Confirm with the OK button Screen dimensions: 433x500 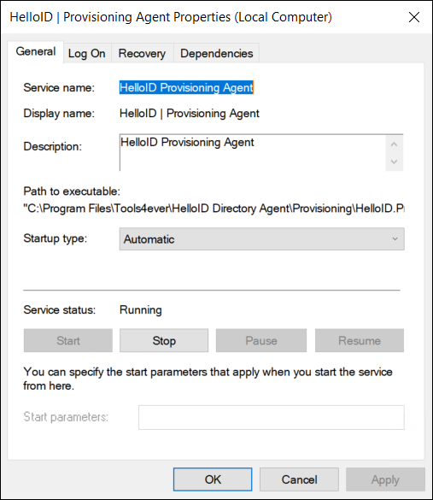coord(213,479)
